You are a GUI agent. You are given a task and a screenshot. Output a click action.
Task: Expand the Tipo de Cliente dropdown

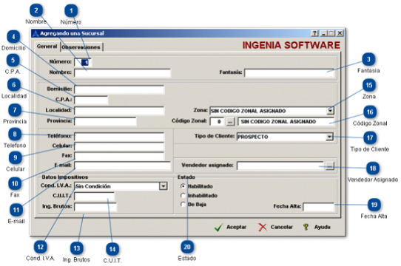(x=330, y=137)
